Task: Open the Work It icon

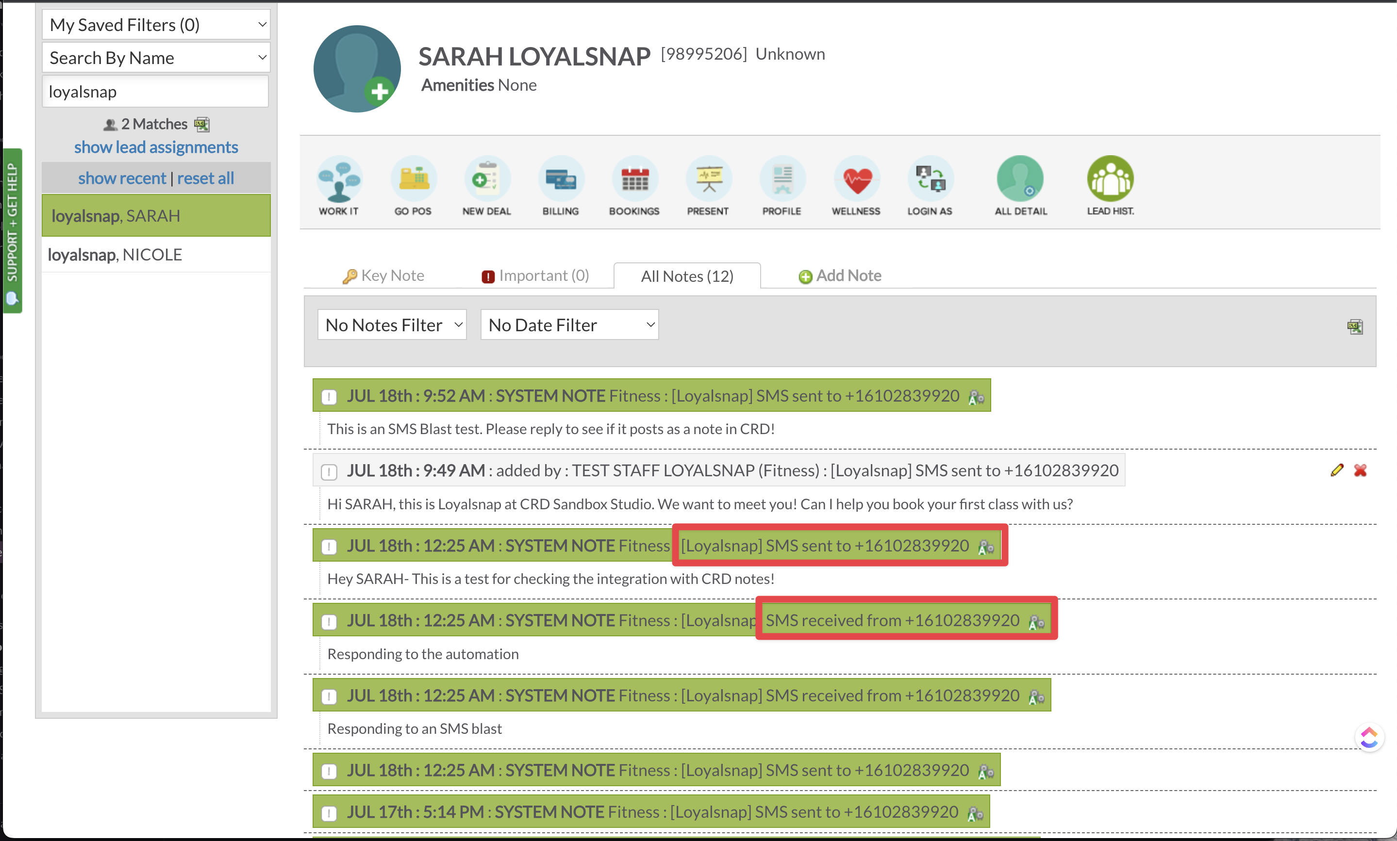Action: 339,179
